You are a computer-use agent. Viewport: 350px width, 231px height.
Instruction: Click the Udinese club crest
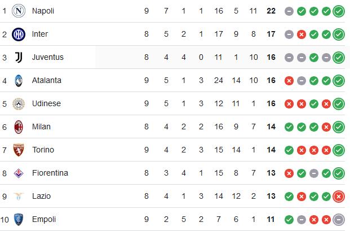[19, 104]
